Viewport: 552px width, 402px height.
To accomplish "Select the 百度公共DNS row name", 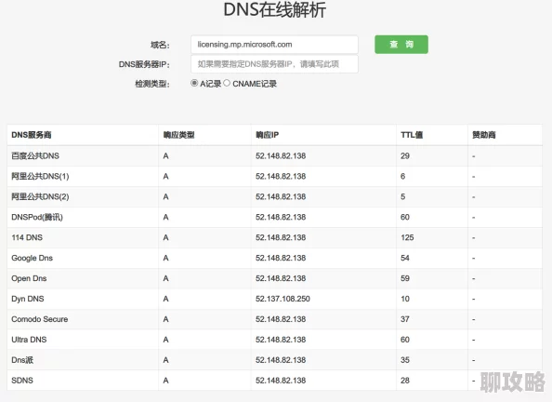I will pyautogui.click(x=35, y=155).
